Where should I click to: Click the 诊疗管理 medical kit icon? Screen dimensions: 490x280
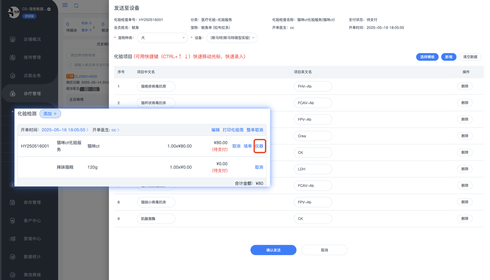[13, 94]
